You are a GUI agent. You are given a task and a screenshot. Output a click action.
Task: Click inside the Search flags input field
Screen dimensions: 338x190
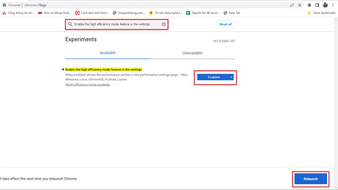pos(117,24)
